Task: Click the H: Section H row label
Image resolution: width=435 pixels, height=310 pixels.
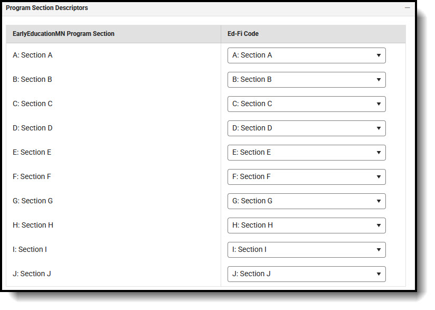Action: tap(33, 226)
